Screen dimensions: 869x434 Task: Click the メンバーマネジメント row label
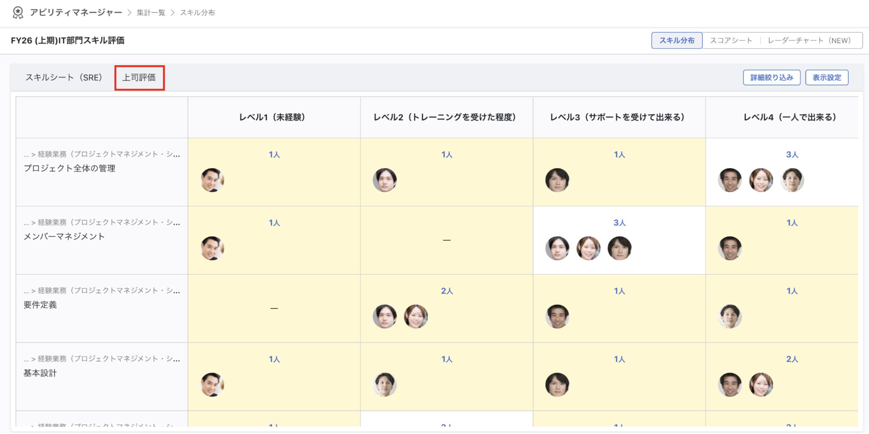point(64,236)
